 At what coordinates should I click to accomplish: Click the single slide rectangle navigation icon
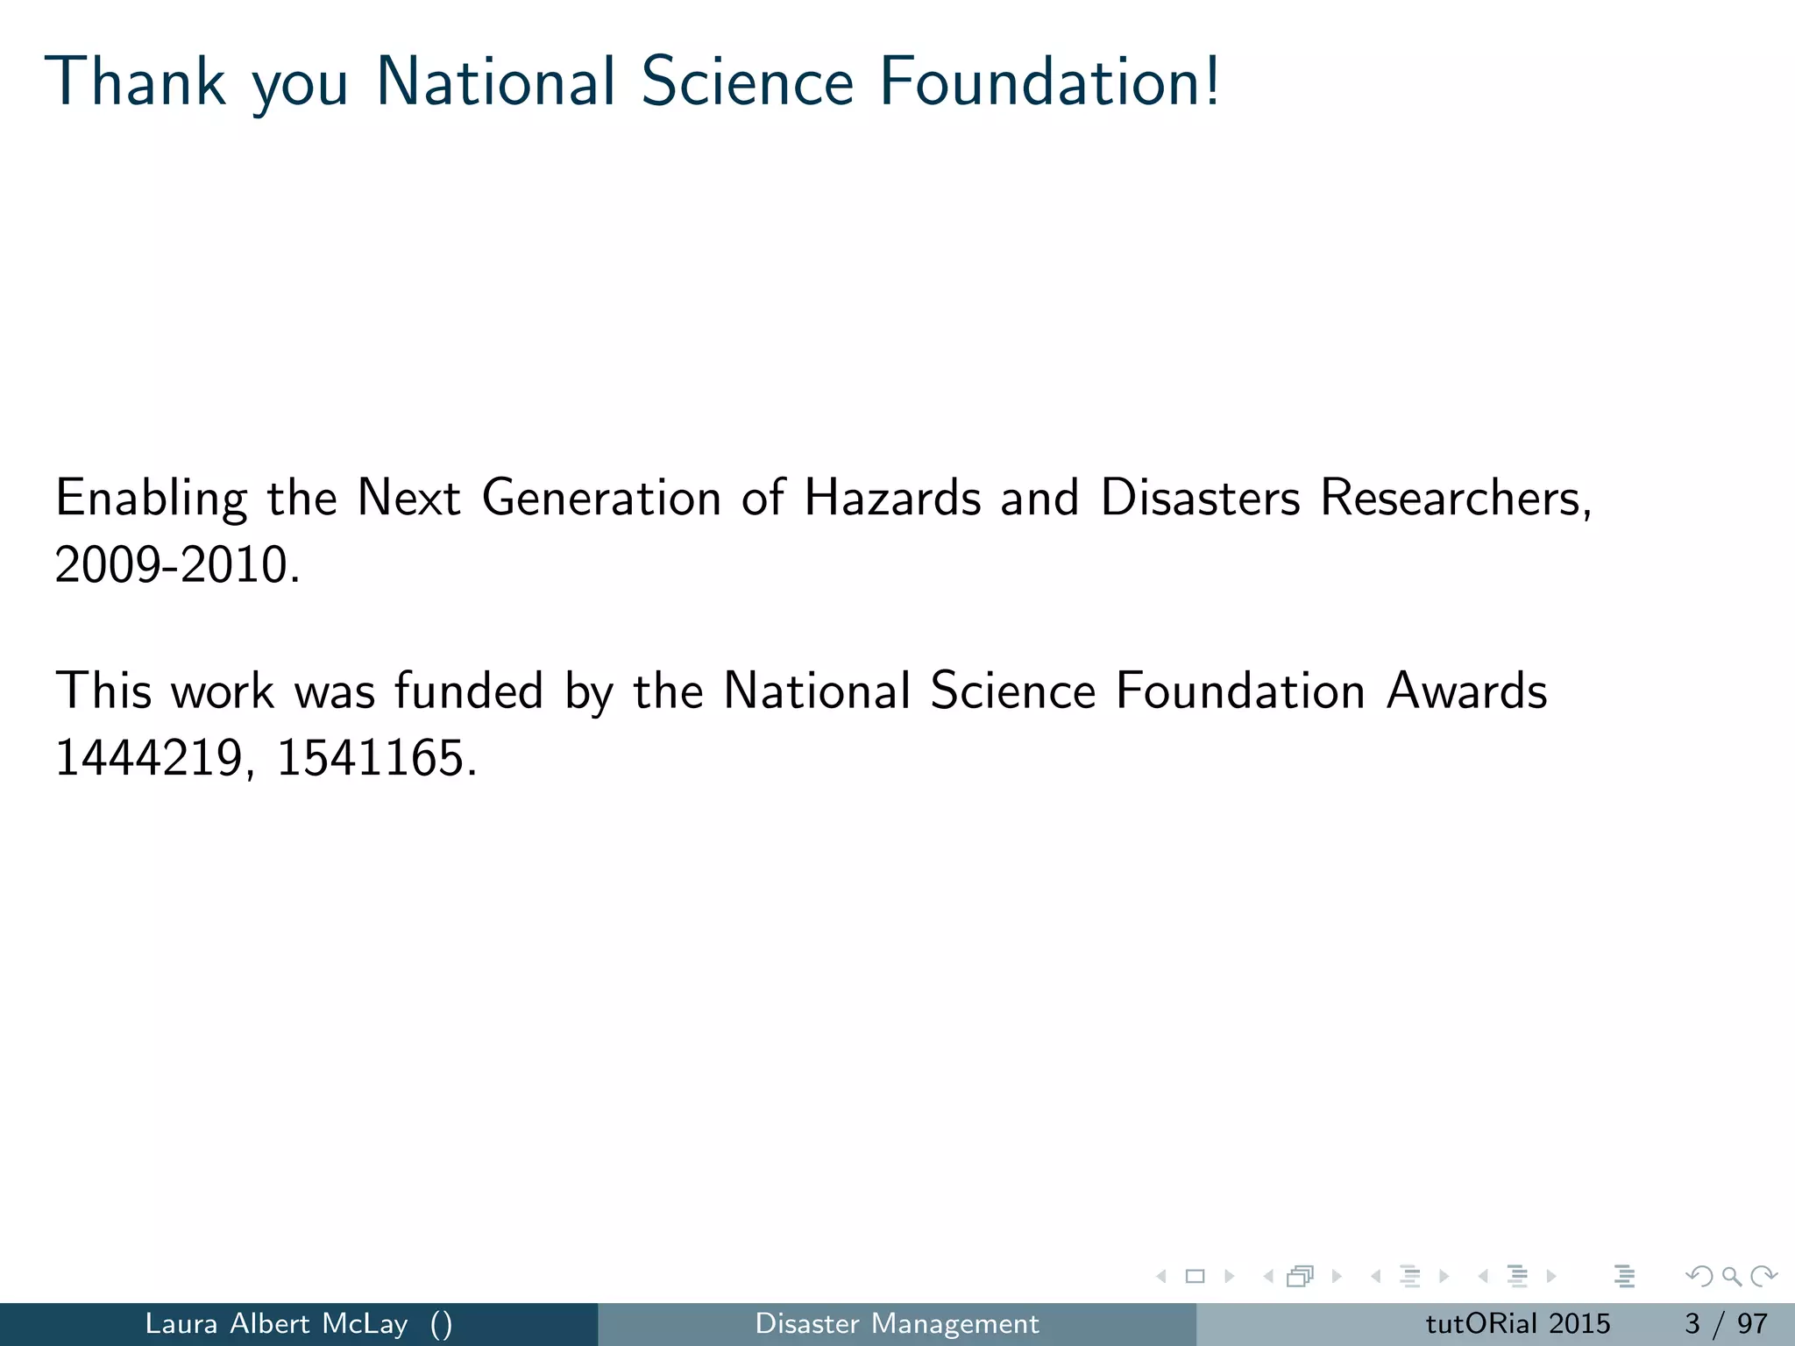1195,1277
